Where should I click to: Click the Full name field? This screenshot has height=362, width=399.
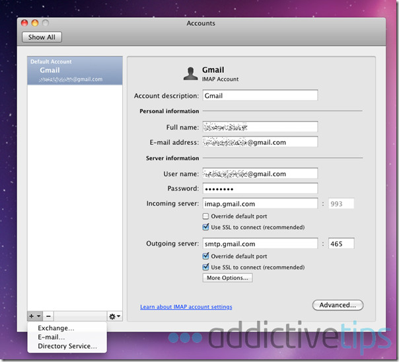point(260,127)
